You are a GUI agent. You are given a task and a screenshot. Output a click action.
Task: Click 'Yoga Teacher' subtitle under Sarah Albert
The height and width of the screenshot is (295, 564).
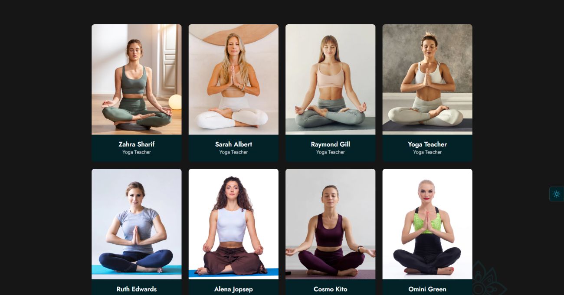coord(233,152)
